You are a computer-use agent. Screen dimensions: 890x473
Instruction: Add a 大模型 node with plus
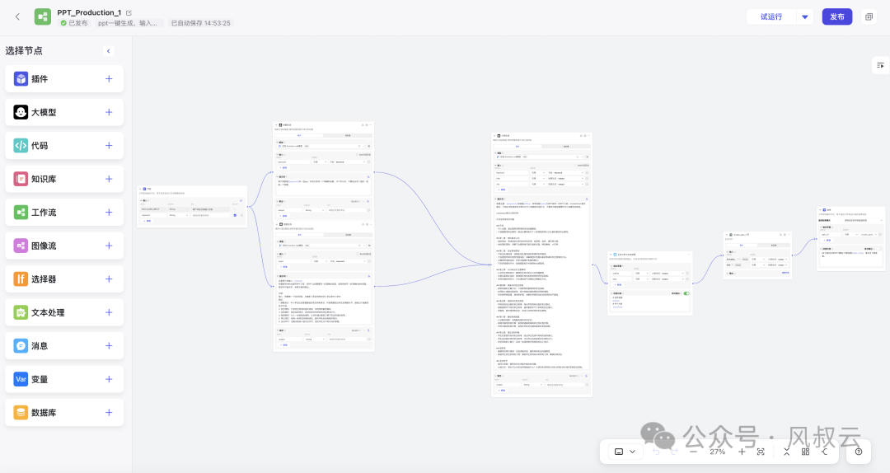pyautogui.click(x=109, y=112)
